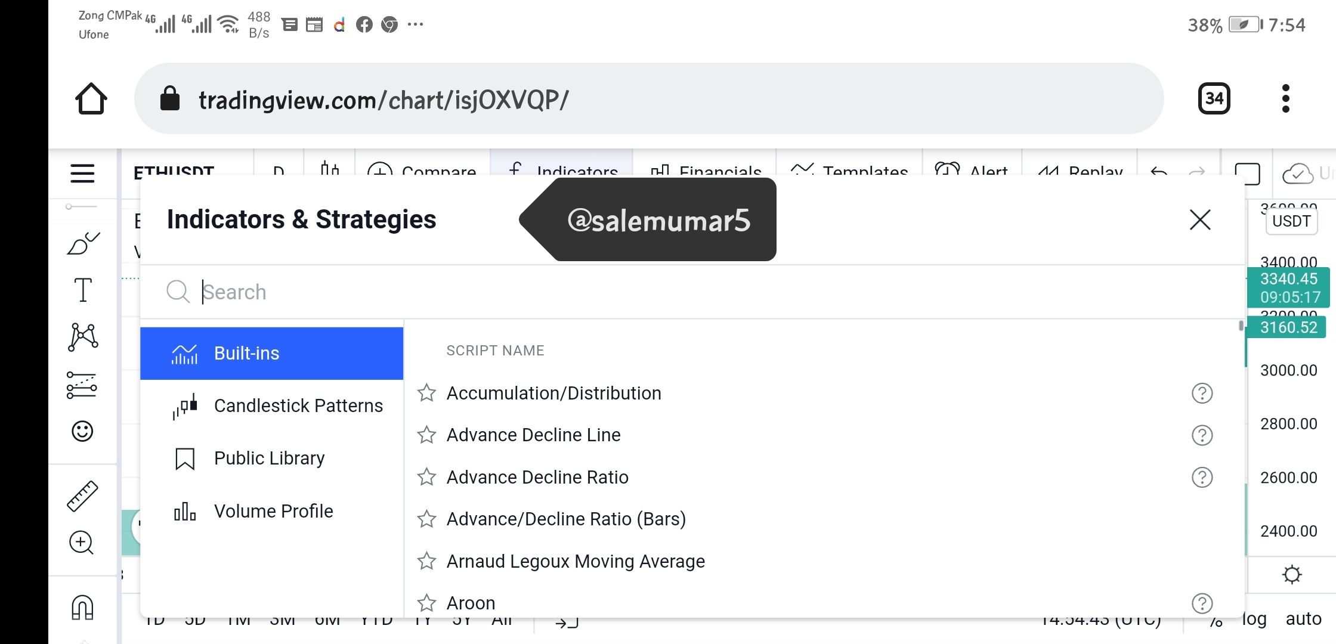Image resolution: width=1336 pixels, height=644 pixels.
Task: Favorite the Advance Decline Ratio indicator
Action: pos(426,477)
